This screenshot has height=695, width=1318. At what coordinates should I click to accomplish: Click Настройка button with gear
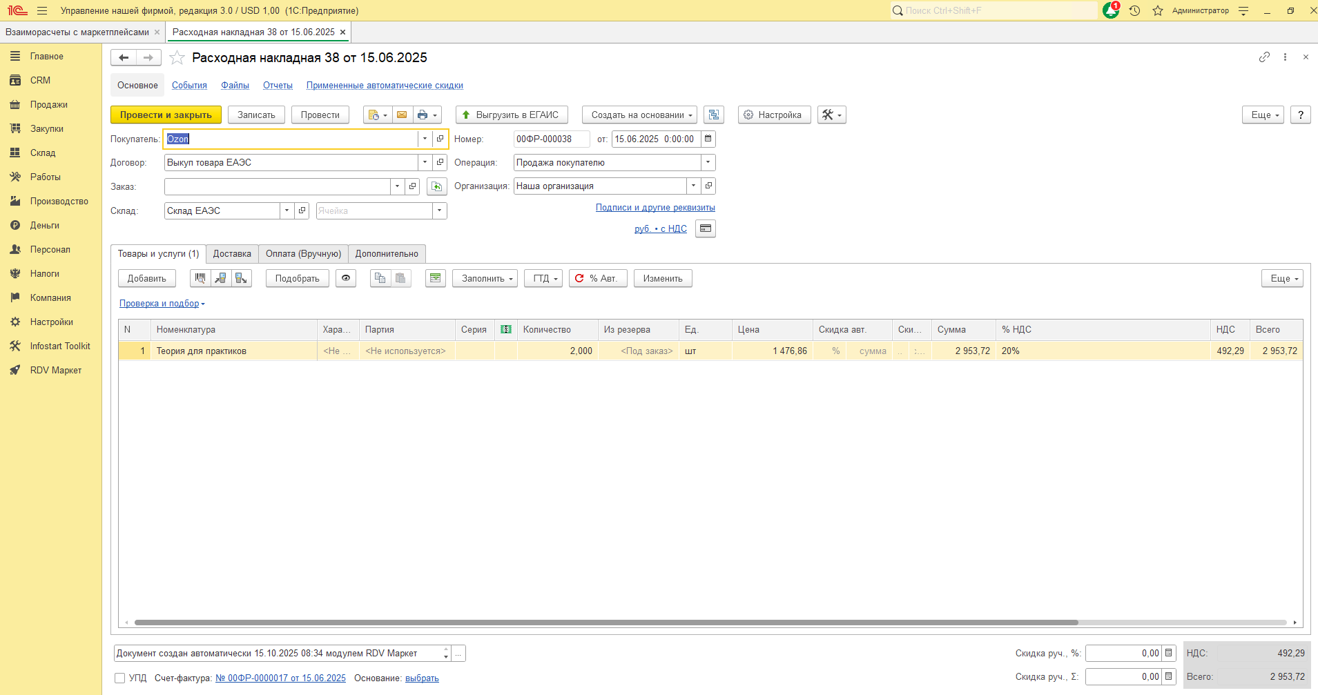[774, 115]
